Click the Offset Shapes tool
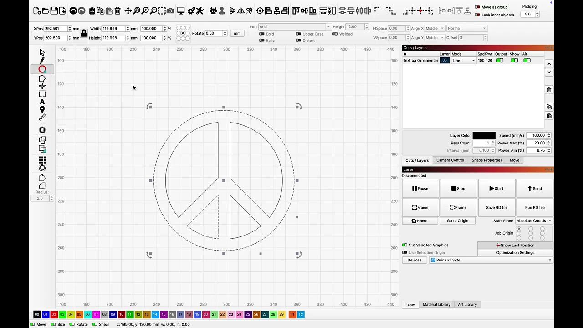The width and height of the screenshot is (583, 328). [42, 130]
